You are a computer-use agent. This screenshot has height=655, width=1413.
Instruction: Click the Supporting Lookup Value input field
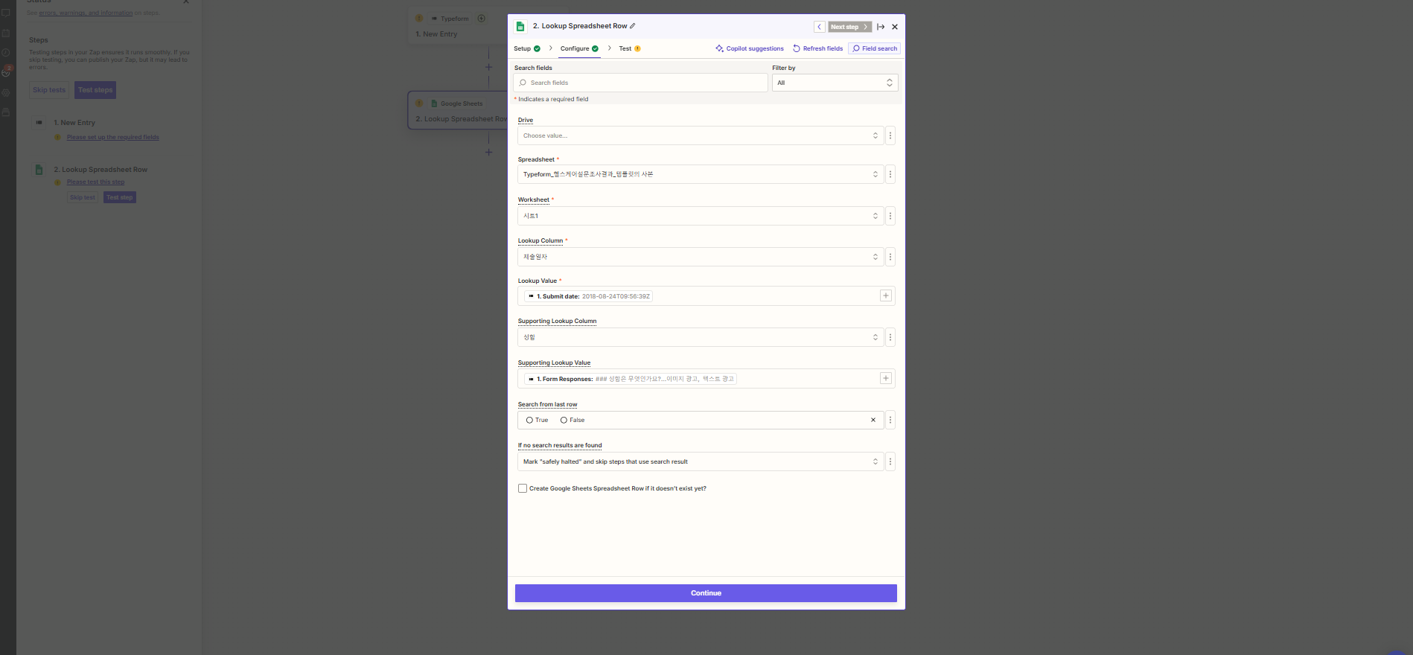[706, 379]
